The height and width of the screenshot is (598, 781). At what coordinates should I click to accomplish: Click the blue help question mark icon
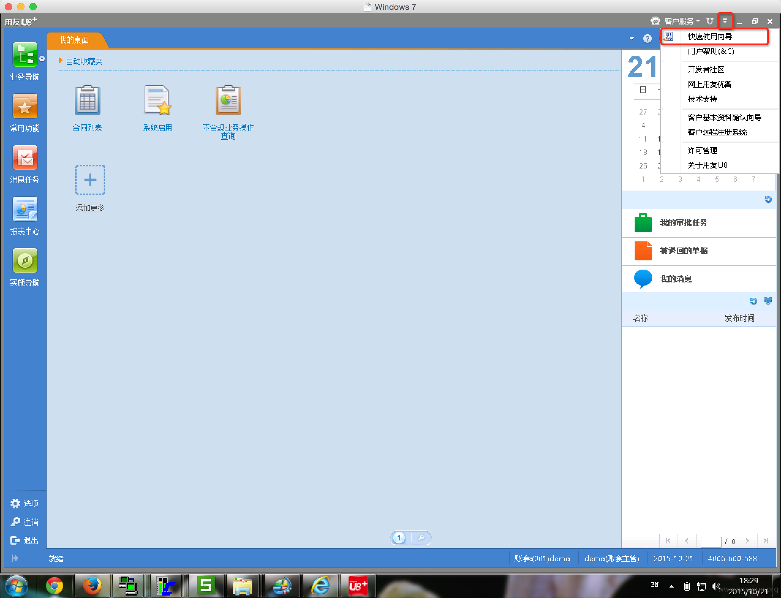647,38
